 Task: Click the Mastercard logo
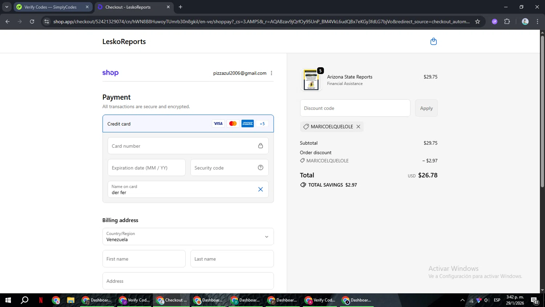[x=233, y=124]
